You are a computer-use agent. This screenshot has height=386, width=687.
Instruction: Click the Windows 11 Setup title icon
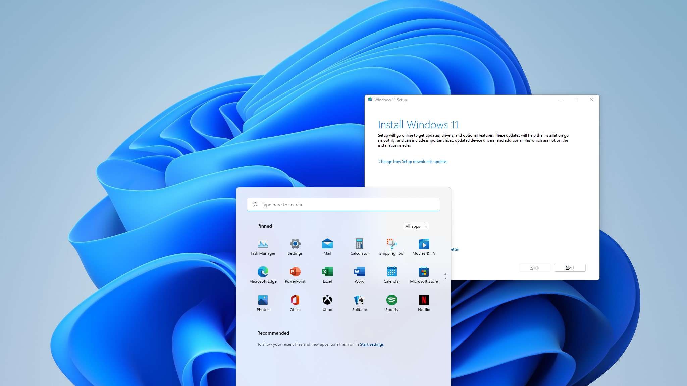pyautogui.click(x=370, y=100)
